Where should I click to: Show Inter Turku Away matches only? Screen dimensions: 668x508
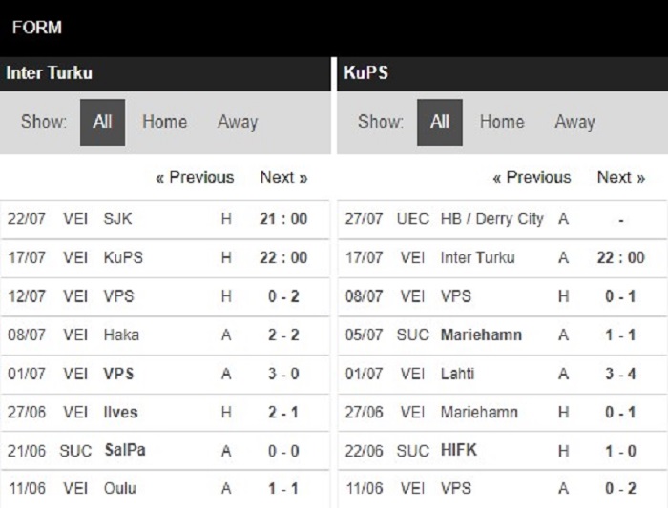pos(238,122)
